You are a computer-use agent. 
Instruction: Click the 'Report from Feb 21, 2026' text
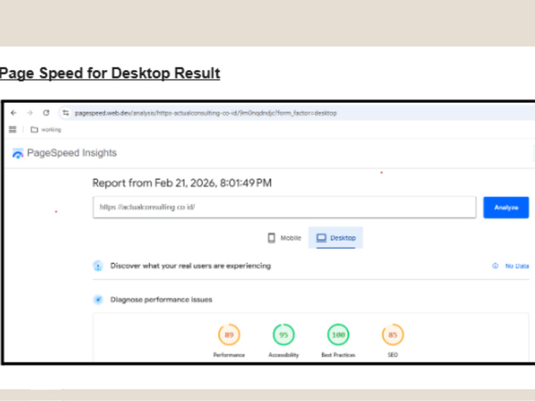pos(182,183)
